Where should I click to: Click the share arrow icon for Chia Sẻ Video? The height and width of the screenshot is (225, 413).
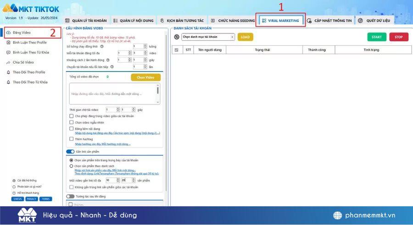[8, 62]
